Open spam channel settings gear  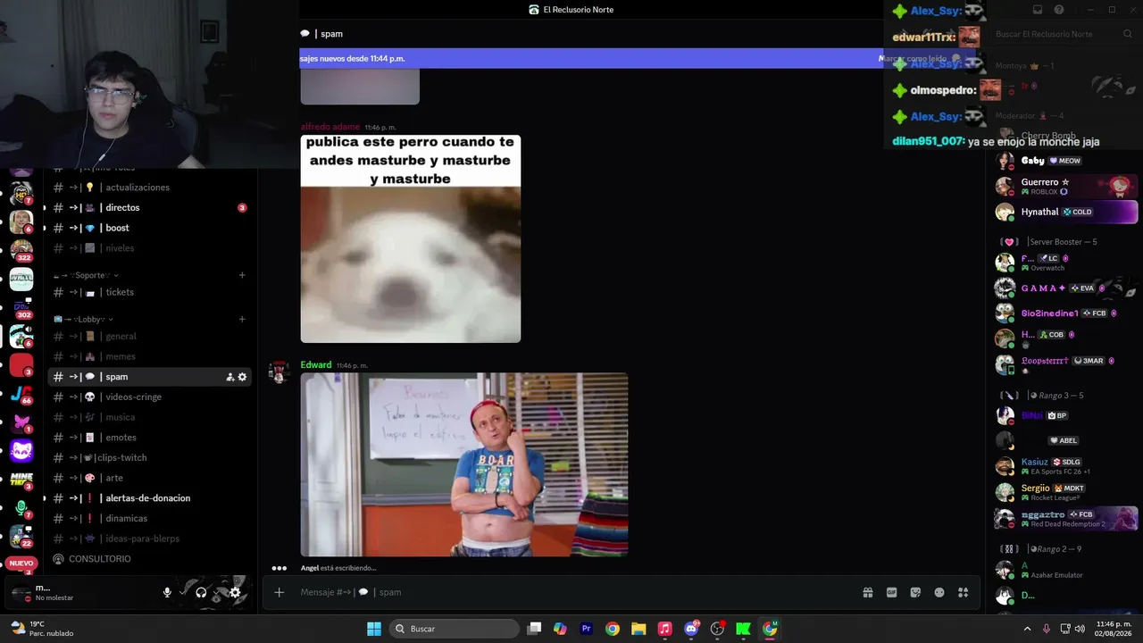[242, 377]
